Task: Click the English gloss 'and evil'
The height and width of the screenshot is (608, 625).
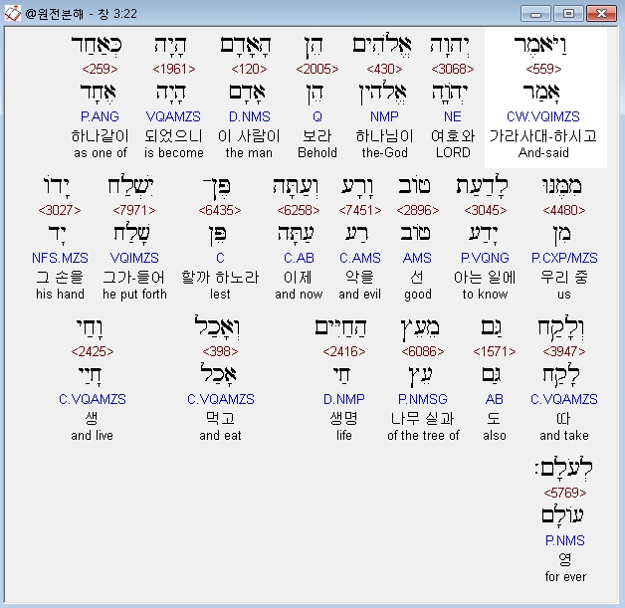Action: click(x=359, y=294)
